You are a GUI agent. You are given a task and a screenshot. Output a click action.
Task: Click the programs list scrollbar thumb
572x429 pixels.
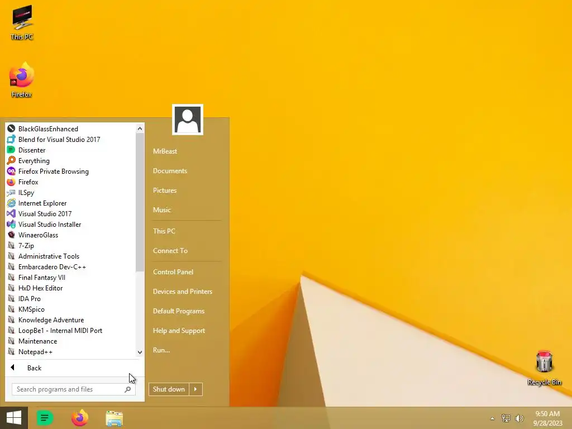click(140, 202)
